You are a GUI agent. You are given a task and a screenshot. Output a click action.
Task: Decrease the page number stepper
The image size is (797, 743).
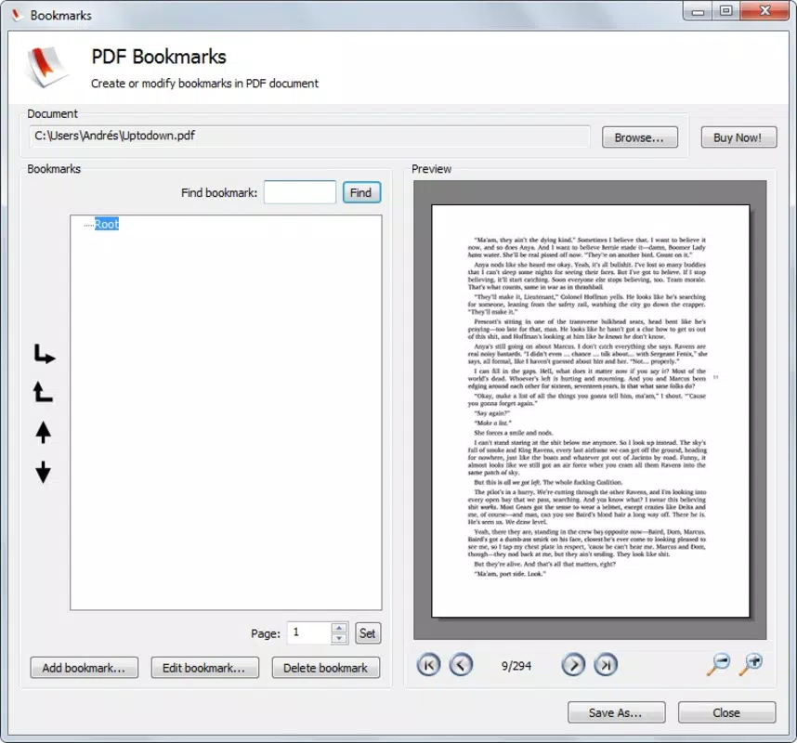click(339, 639)
